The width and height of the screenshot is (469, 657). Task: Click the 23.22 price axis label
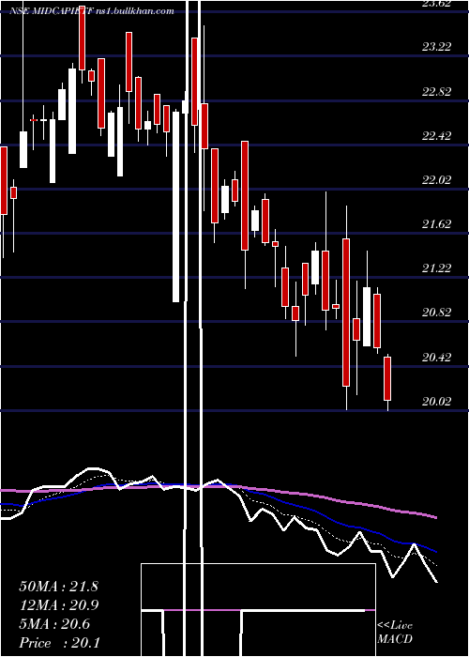tap(436, 46)
